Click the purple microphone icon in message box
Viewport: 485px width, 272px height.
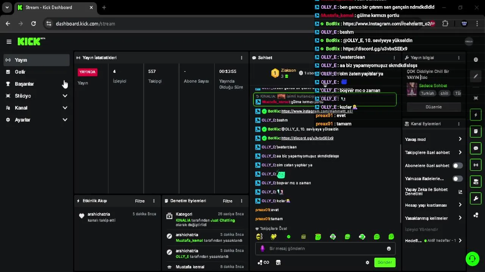click(262, 249)
